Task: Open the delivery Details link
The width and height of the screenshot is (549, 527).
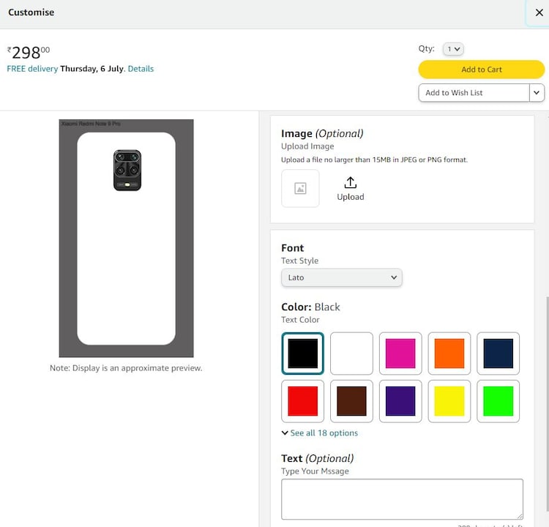Action: 141,69
